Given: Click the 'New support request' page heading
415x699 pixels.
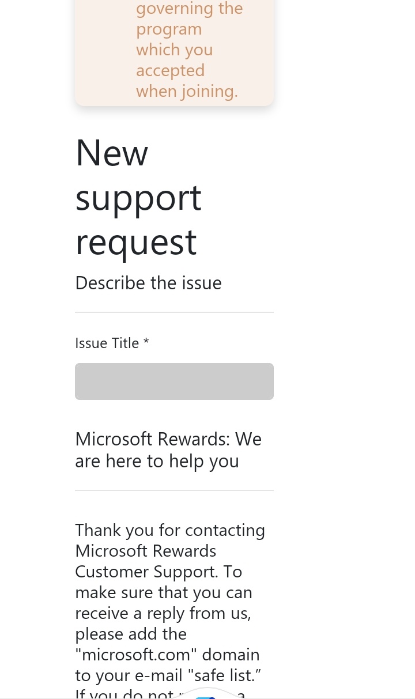Looking at the screenshot, I should [x=138, y=196].
